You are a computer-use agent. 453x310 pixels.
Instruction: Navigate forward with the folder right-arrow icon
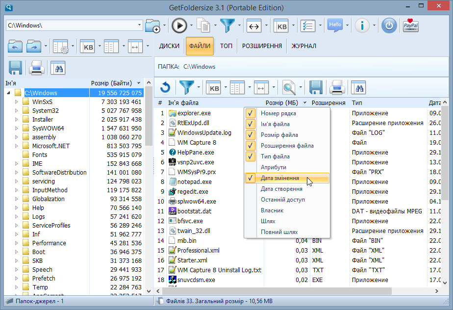[x=34, y=46]
